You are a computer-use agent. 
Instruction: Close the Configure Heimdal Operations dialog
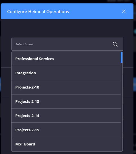coord(124,11)
